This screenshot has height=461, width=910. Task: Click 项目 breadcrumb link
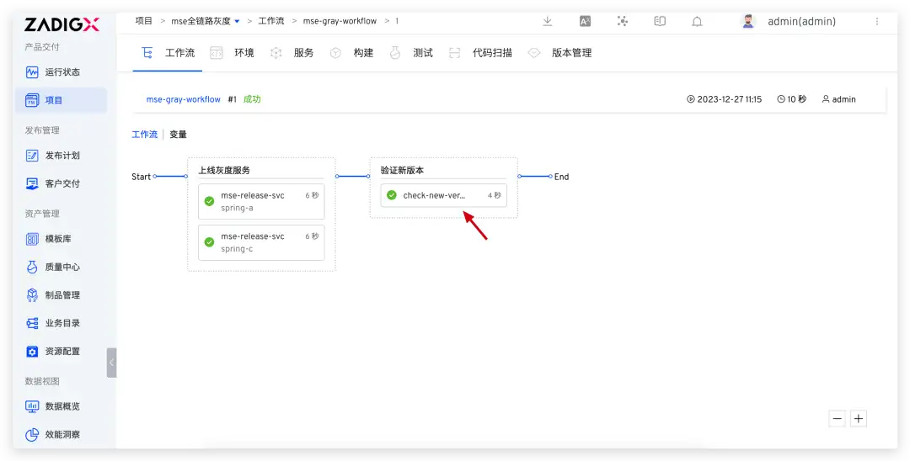[x=143, y=21]
